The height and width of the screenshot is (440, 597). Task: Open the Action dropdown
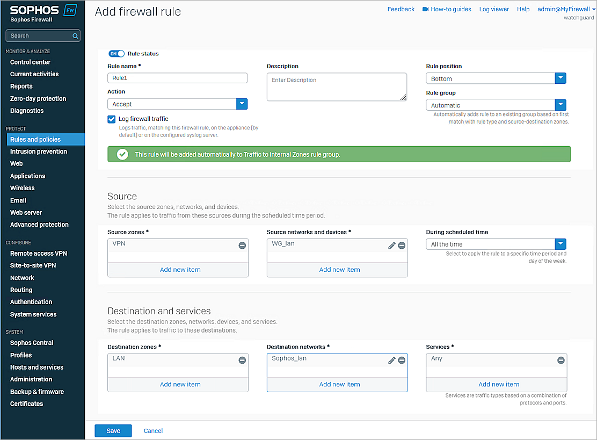tap(242, 105)
